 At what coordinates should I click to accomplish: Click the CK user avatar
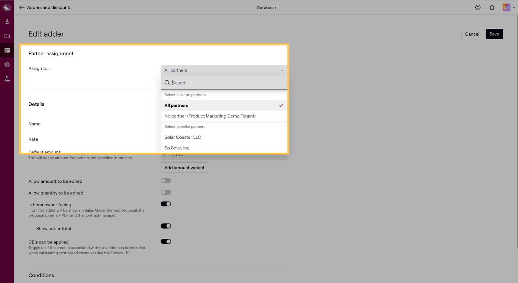click(506, 7)
